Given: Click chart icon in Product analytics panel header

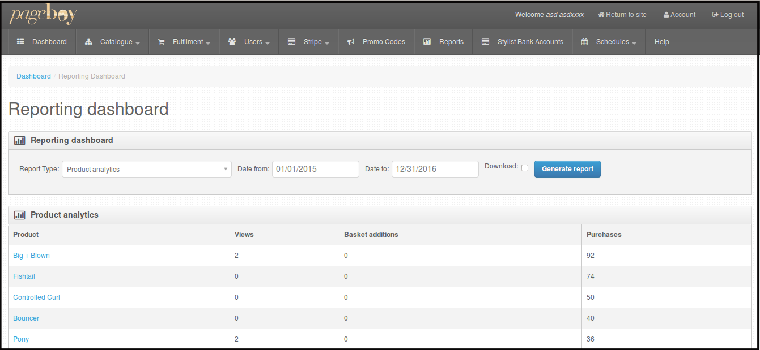Looking at the screenshot, I should (20, 215).
